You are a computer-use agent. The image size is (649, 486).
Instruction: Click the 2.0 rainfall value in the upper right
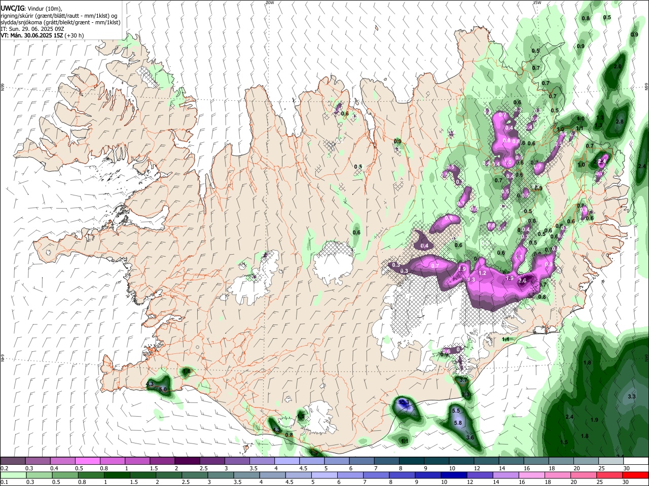click(618, 66)
